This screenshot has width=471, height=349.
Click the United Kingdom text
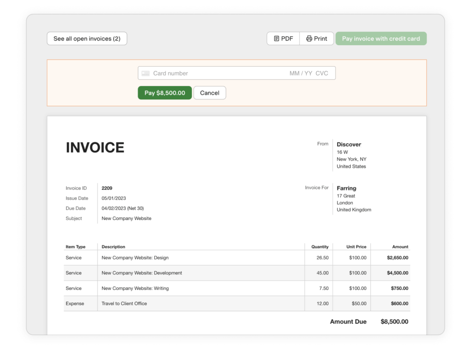354,209
